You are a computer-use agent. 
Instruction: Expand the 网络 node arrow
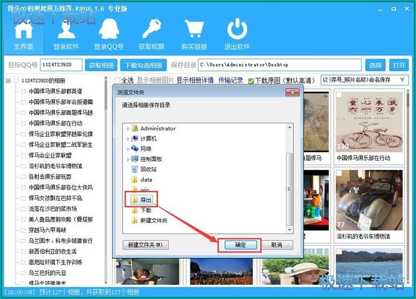pos(128,149)
